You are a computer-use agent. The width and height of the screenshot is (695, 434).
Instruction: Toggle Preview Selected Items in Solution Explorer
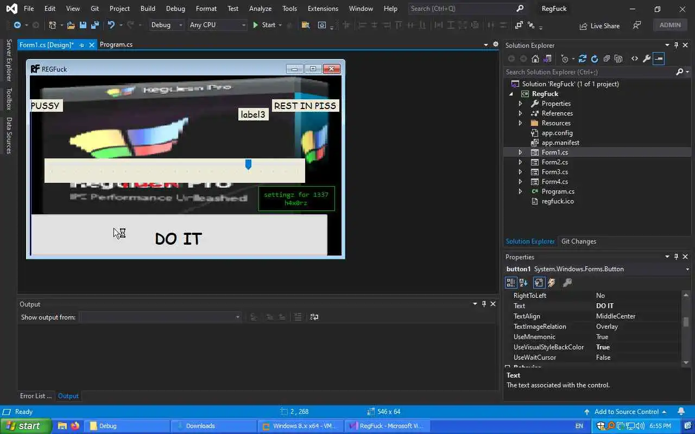(x=658, y=59)
